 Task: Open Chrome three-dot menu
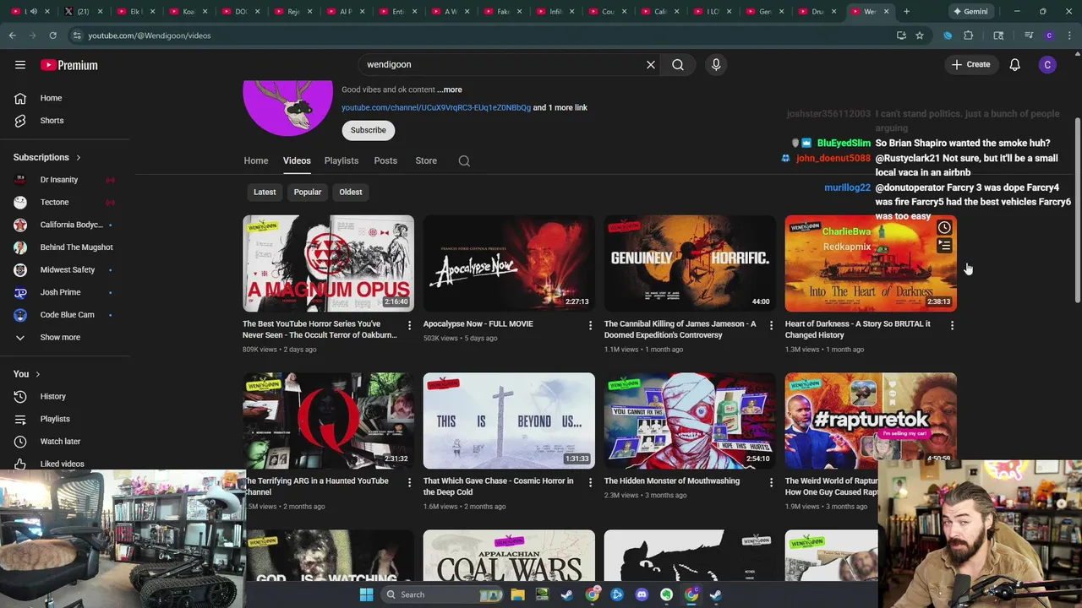coord(1069,35)
